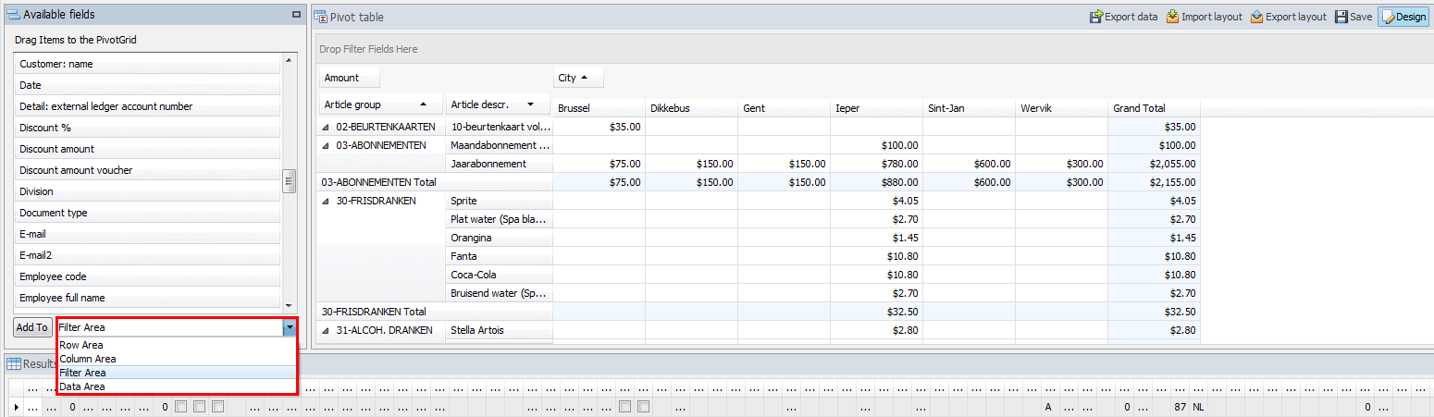This screenshot has width=1434, height=417.
Task: Collapse the 30-FRISDRANKEN article group
Action: pyautogui.click(x=326, y=201)
